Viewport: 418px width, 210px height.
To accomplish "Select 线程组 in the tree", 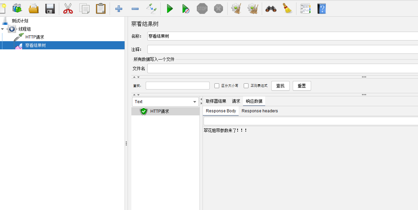I will (25, 29).
